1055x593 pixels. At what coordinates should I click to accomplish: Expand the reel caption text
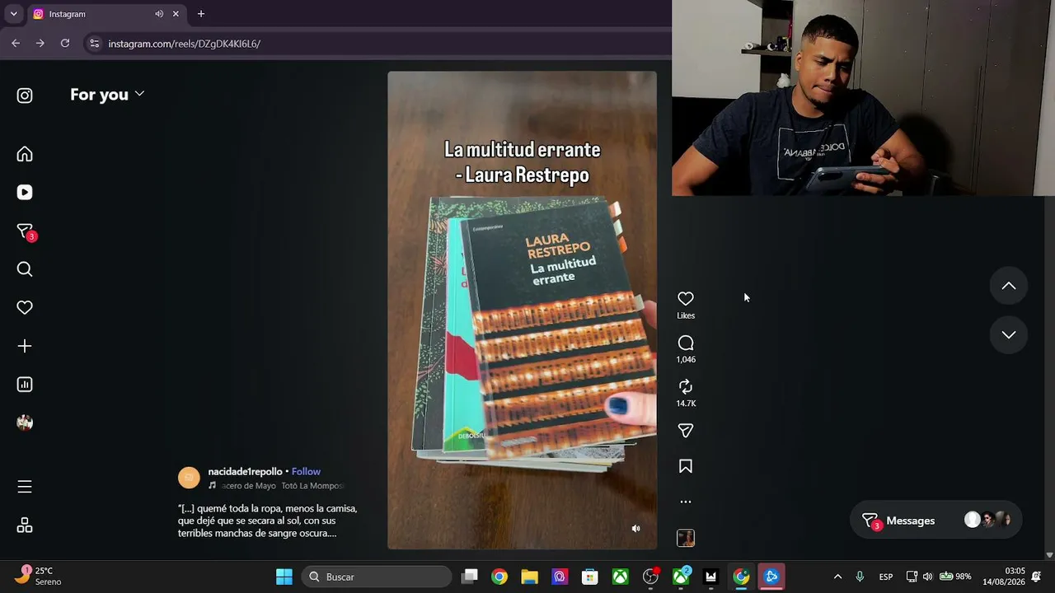tap(267, 521)
